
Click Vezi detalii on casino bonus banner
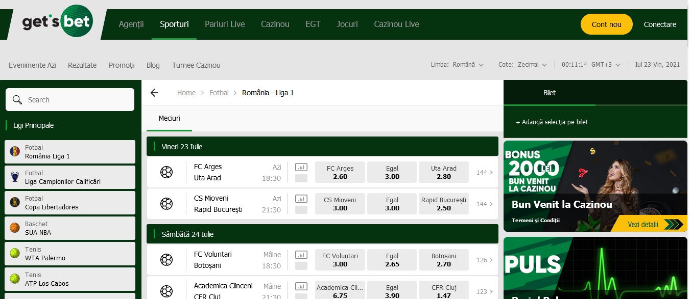648,224
